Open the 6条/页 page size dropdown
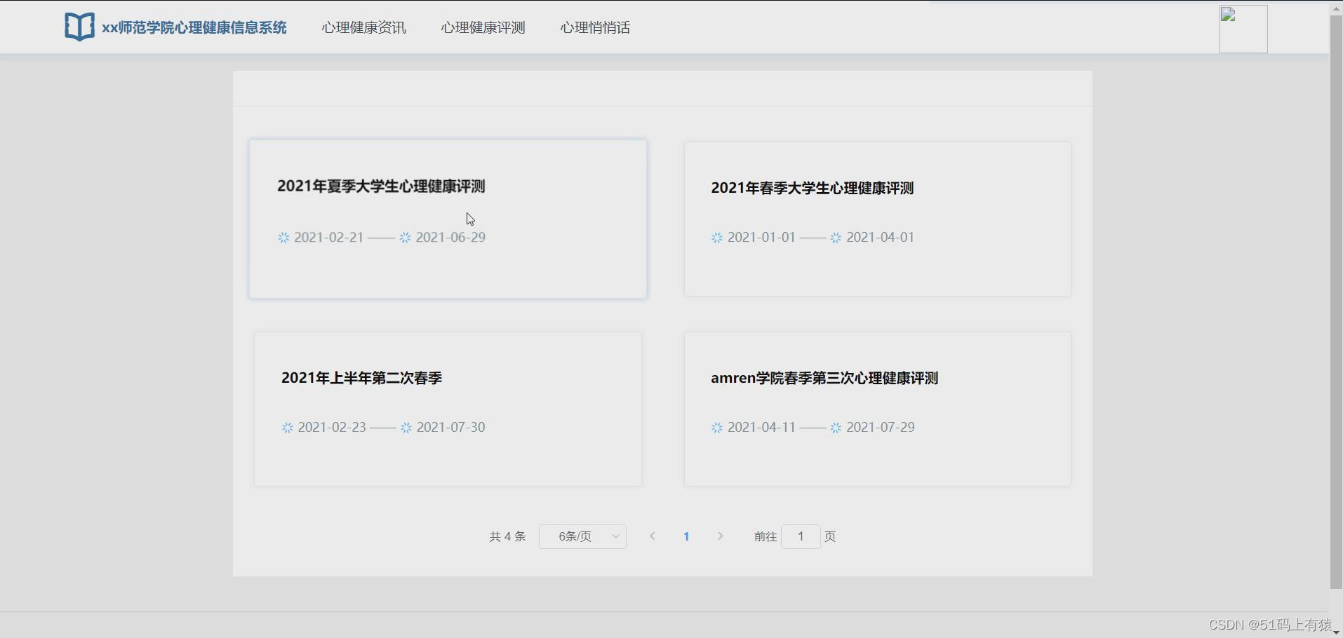This screenshot has height=638, width=1343. click(x=582, y=536)
